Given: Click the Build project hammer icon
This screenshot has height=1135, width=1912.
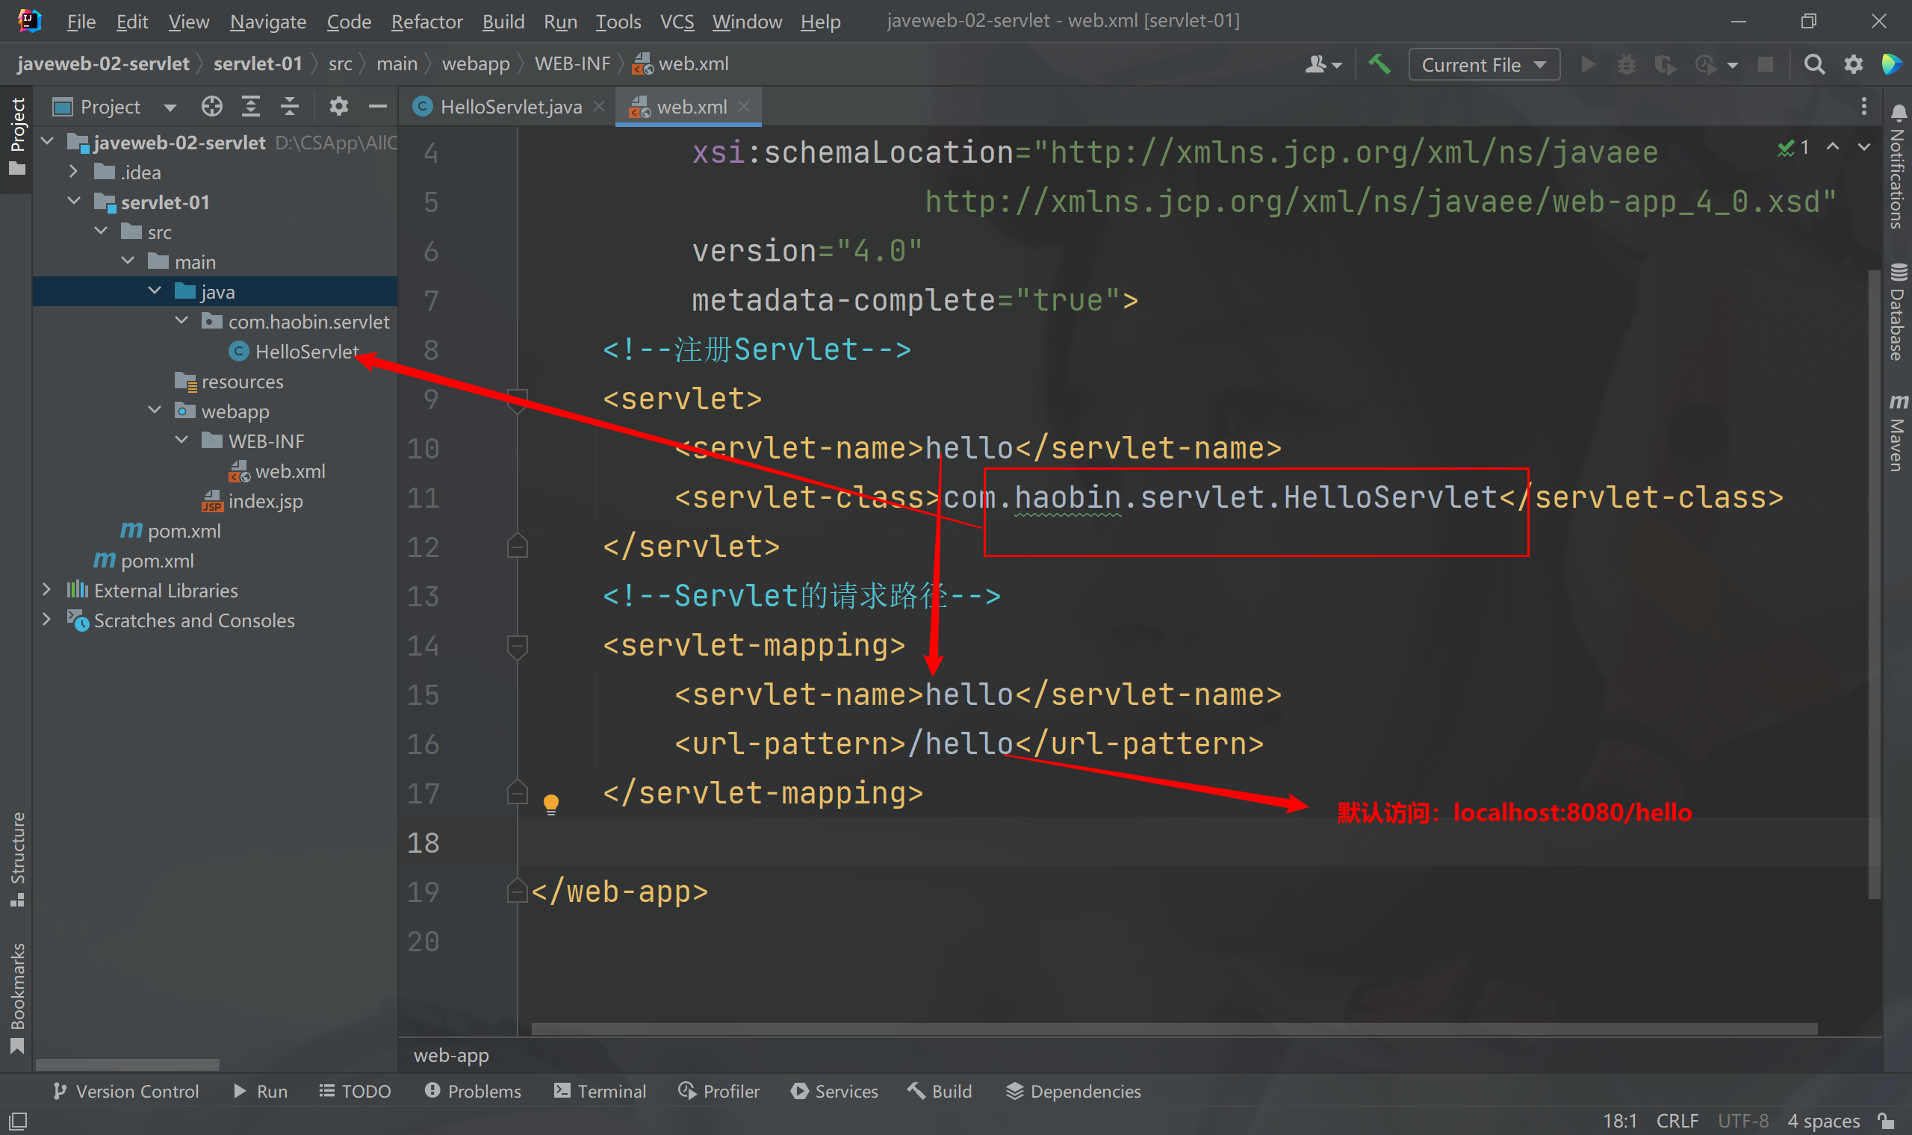Looking at the screenshot, I should click(1379, 64).
